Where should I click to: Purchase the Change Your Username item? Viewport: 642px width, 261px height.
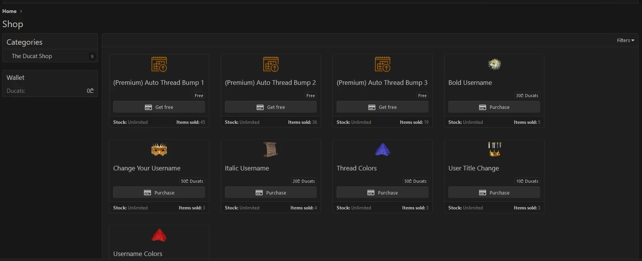point(159,193)
